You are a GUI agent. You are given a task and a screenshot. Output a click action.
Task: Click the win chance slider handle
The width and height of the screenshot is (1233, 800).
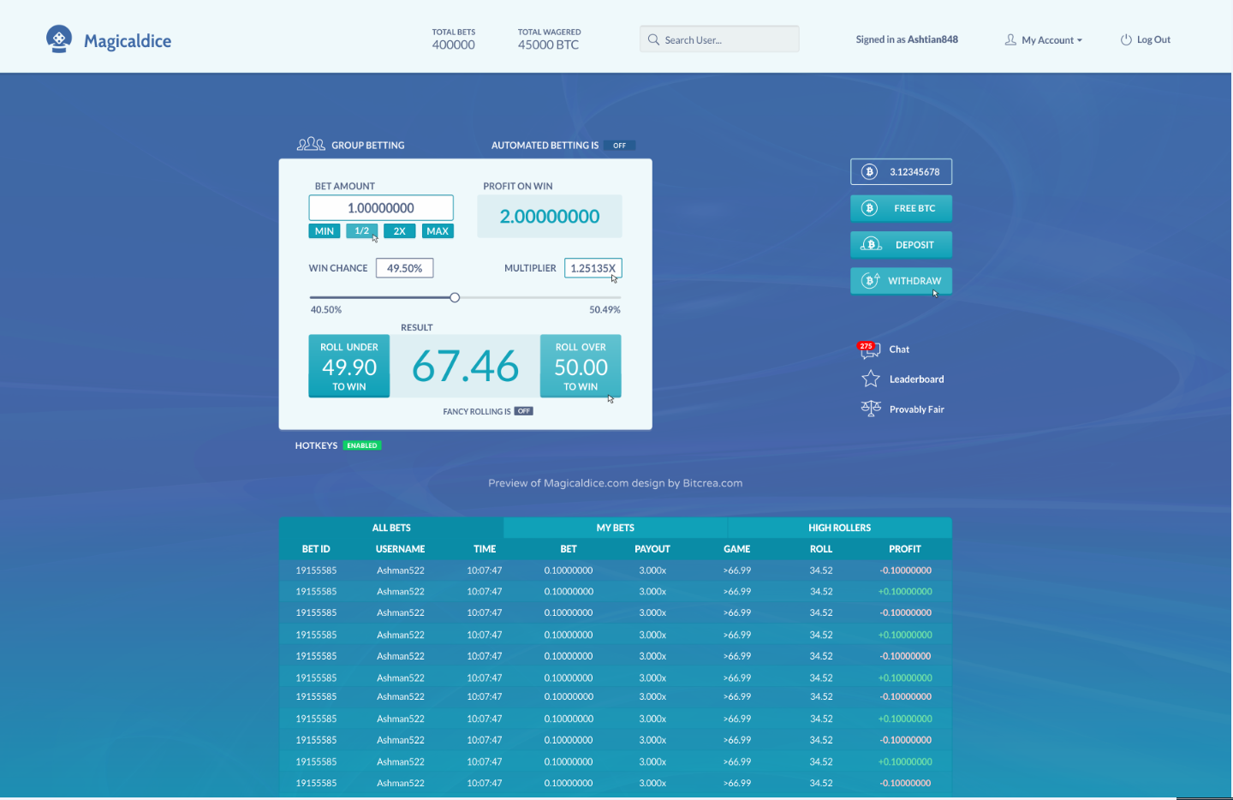(455, 297)
